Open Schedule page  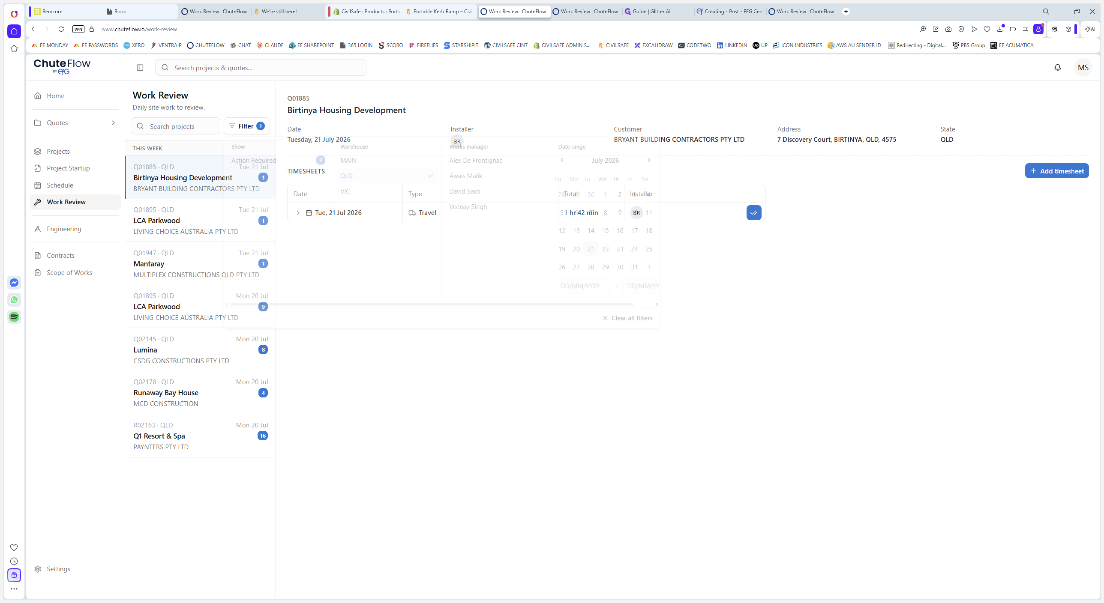pyautogui.click(x=75, y=185)
